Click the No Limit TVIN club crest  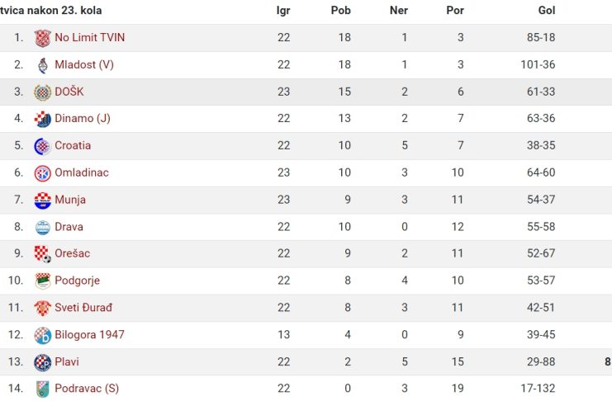coord(43,38)
